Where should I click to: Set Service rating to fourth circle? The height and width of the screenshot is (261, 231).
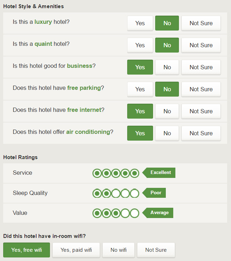(125, 173)
